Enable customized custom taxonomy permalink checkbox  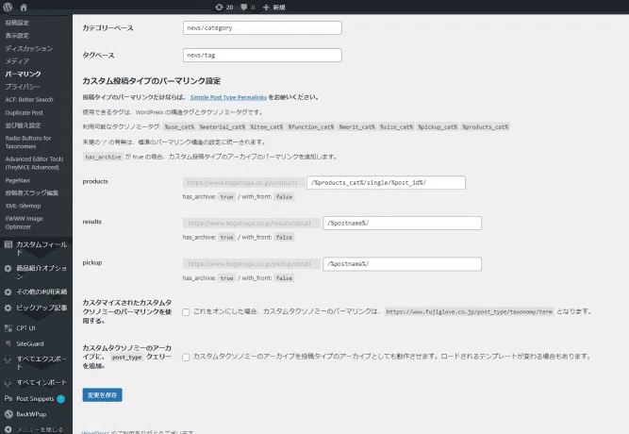click(186, 312)
